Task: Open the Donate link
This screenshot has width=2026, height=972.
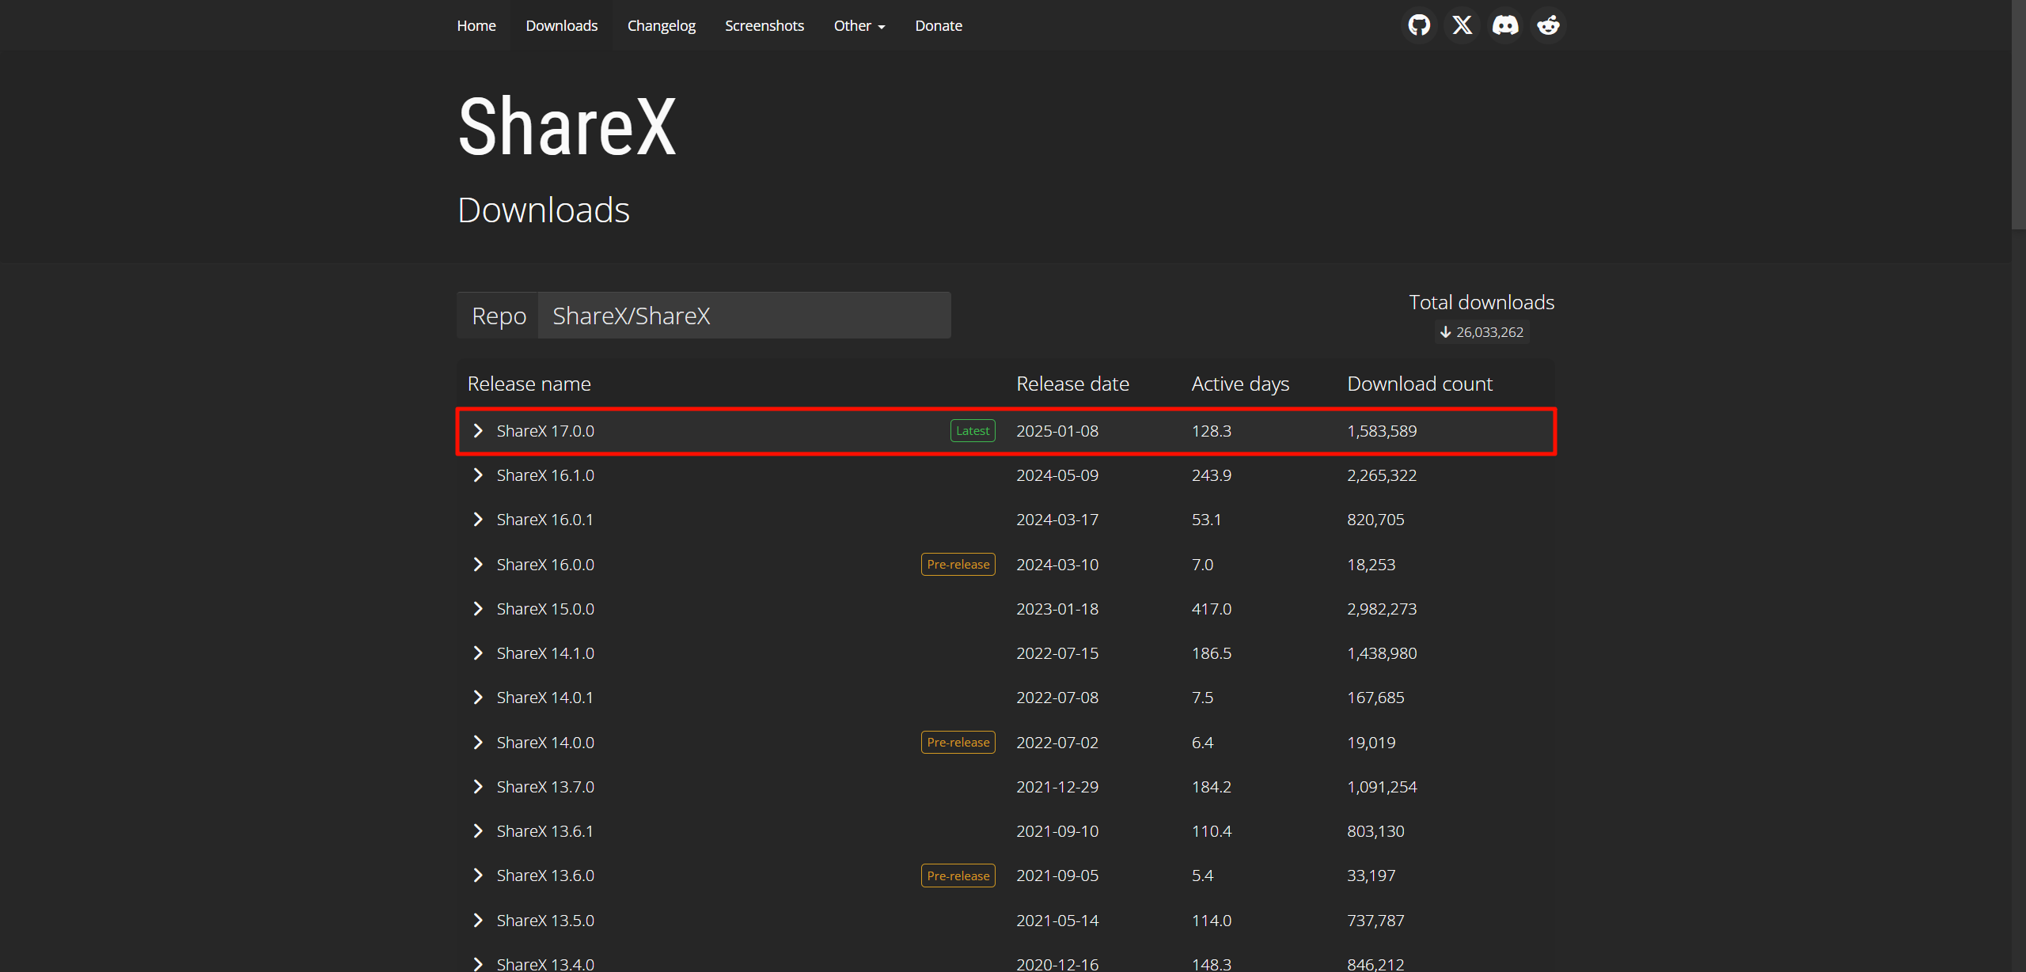Action: tap(938, 26)
